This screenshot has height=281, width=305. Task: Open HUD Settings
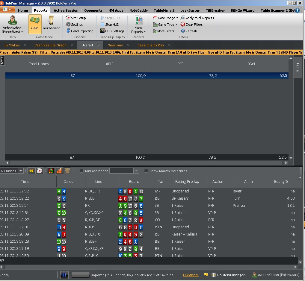click(x=112, y=31)
